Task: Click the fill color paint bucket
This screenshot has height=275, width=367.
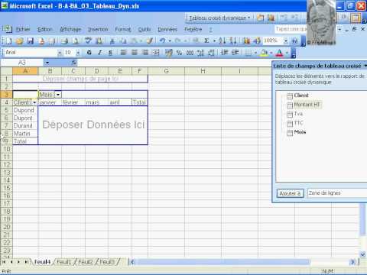Action: pos(264,53)
